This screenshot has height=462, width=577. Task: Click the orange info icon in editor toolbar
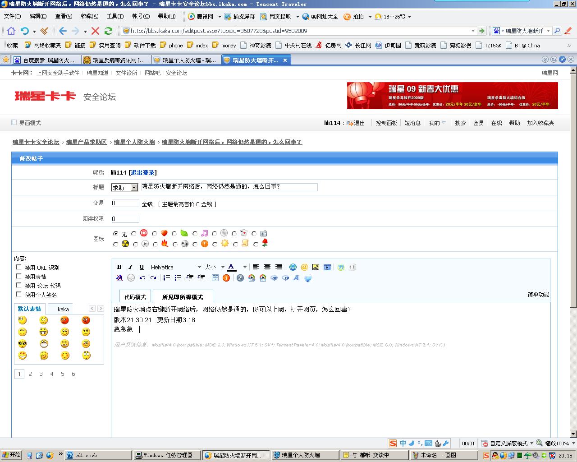[x=226, y=278]
